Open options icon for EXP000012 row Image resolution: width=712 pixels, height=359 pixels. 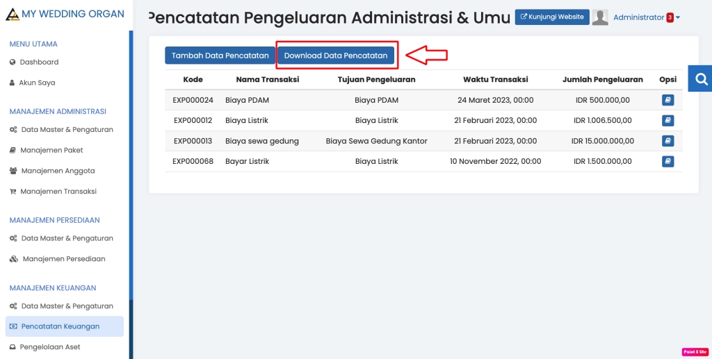click(667, 121)
